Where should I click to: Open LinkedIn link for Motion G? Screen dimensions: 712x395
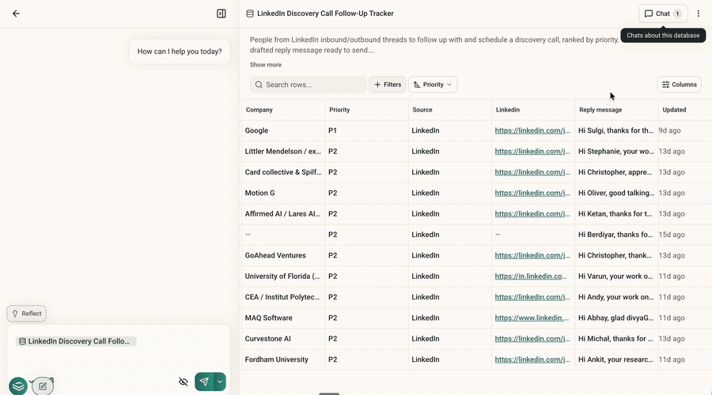(532, 194)
